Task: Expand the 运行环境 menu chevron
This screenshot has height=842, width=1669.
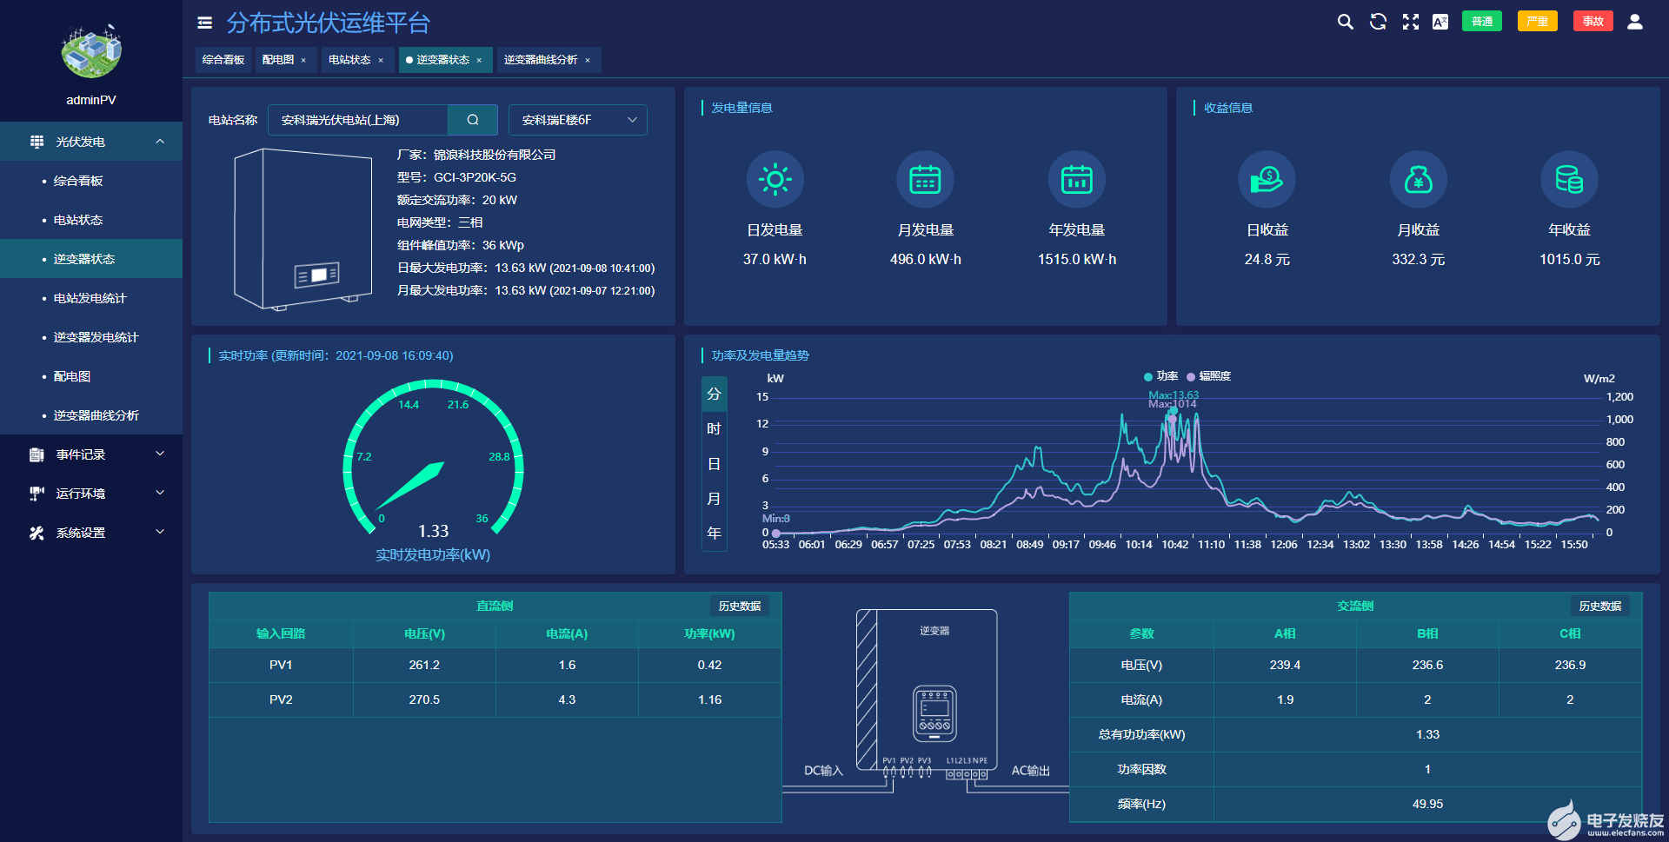Action: pyautogui.click(x=160, y=493)
